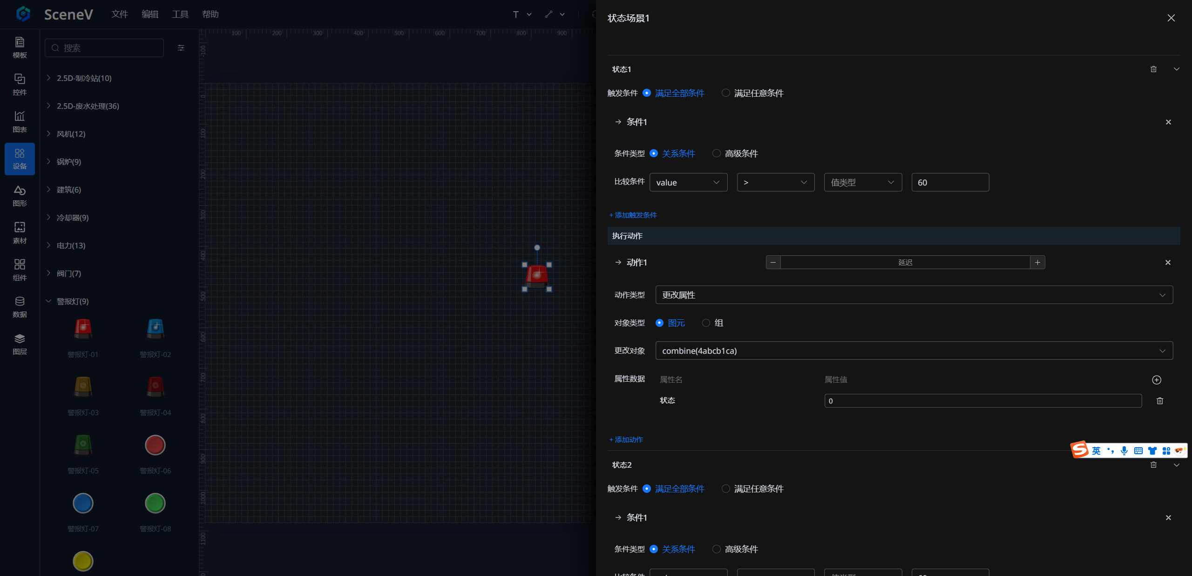Expand the 电力(13) device category
Viewport: 1192px width, 576px height.
click(x=71, y=245)
